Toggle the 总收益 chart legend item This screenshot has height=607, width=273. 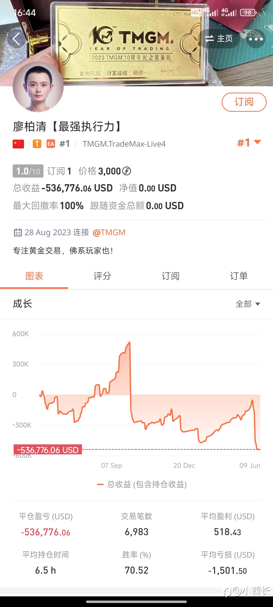point(142,484)
